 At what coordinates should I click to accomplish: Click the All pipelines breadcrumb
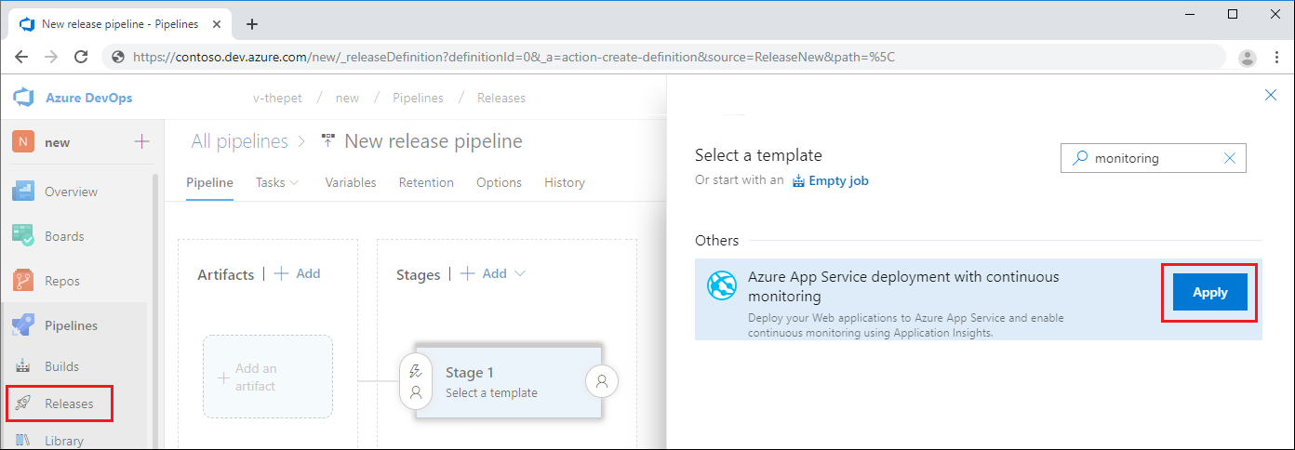click(240, 141)
